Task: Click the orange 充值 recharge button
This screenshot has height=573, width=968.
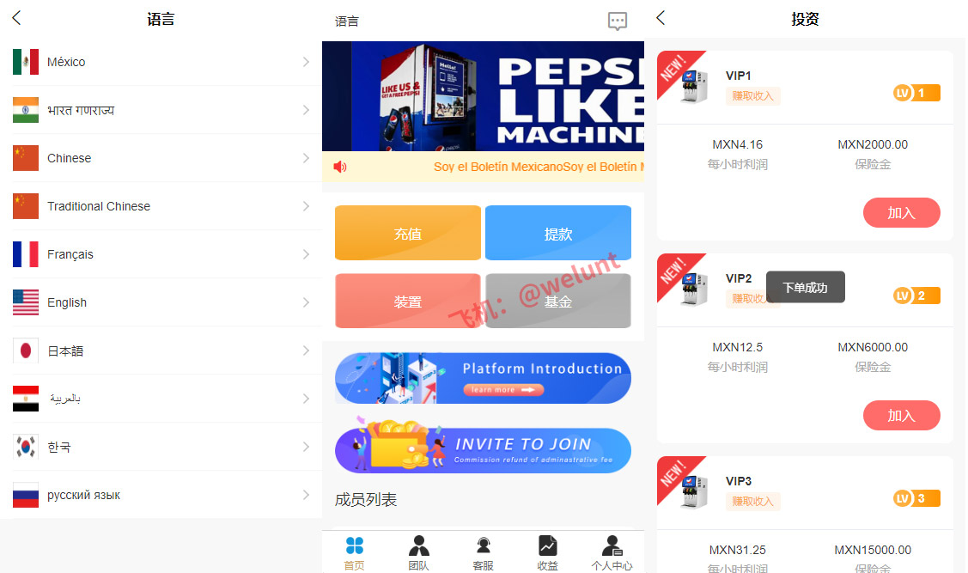Action: pos(407,233)
